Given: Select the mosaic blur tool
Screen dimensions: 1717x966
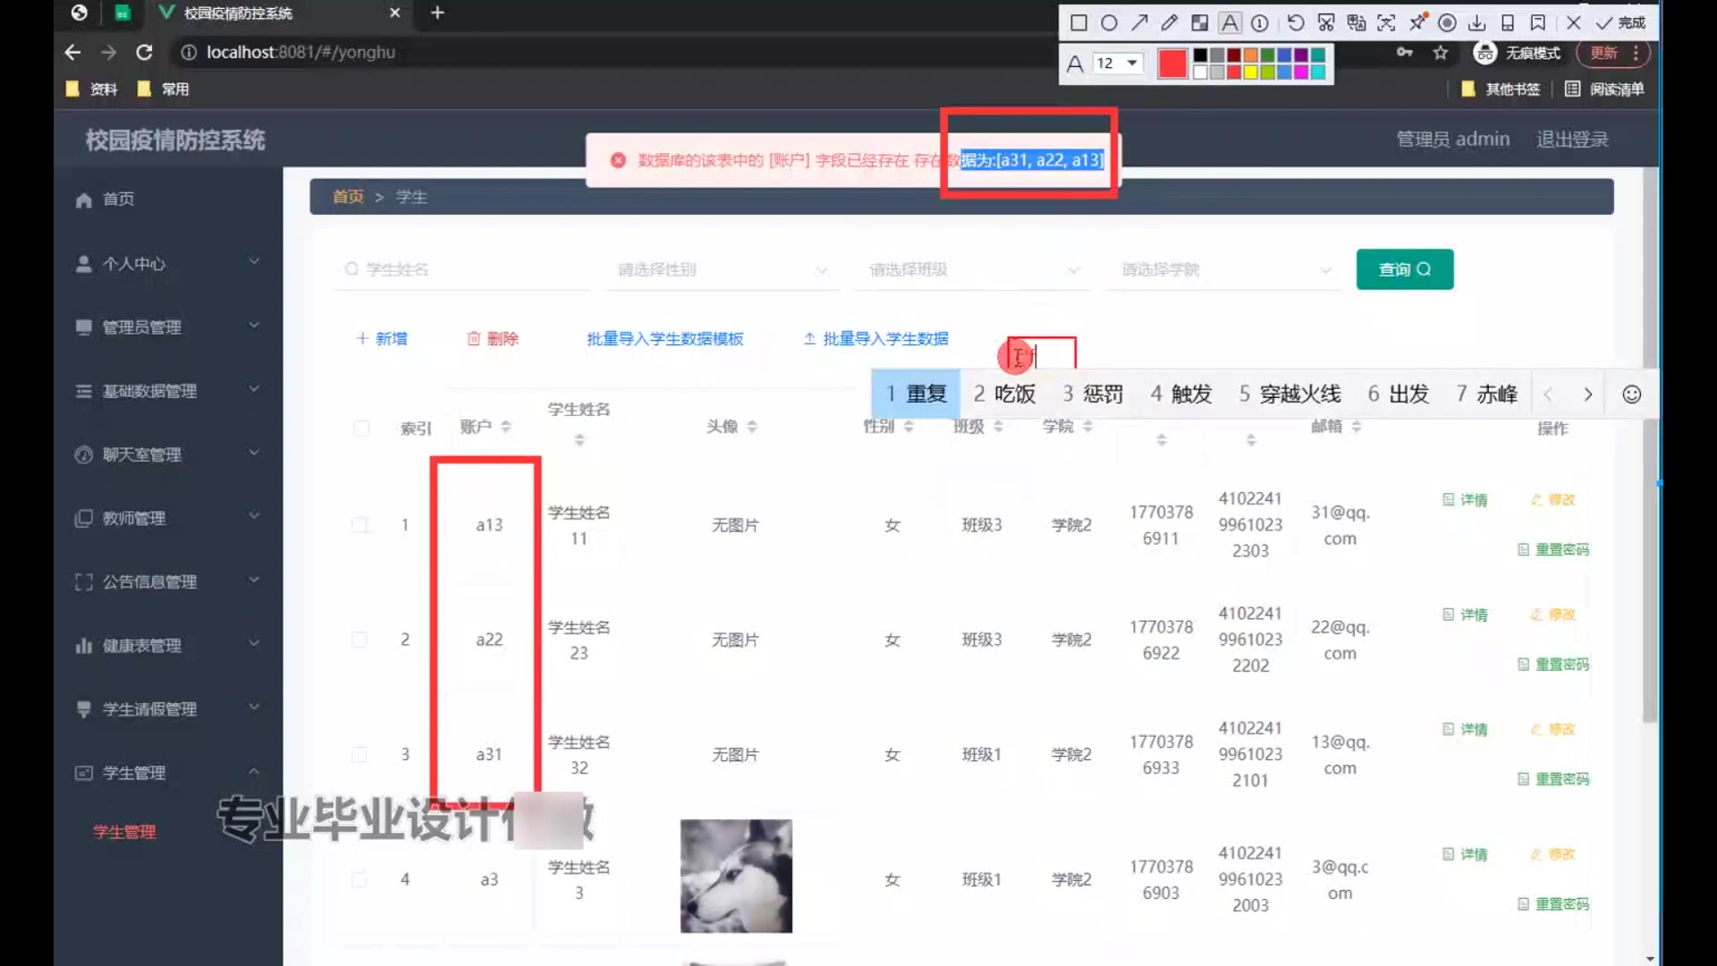Looking at the screenshot, I should pos(1200,23).
